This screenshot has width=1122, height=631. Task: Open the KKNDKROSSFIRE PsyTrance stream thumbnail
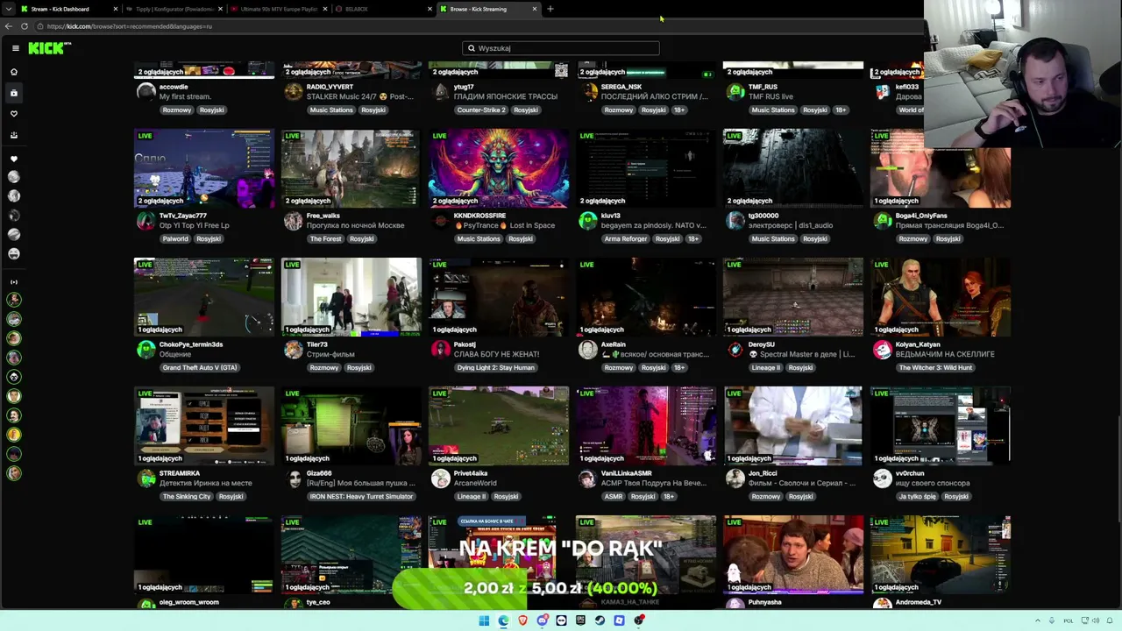[x=499, y=168]
